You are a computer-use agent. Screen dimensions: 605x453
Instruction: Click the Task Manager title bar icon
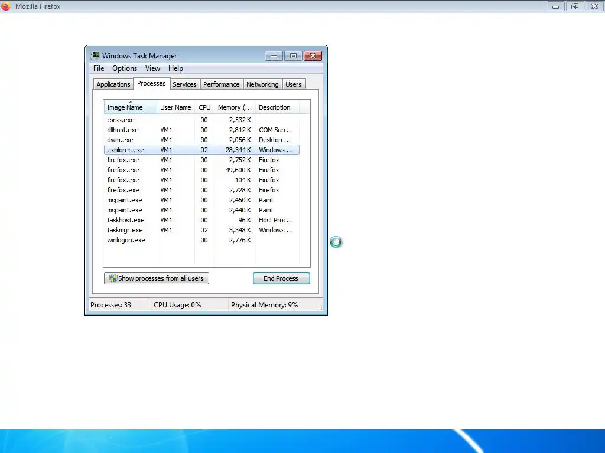[x=95, y=56]
